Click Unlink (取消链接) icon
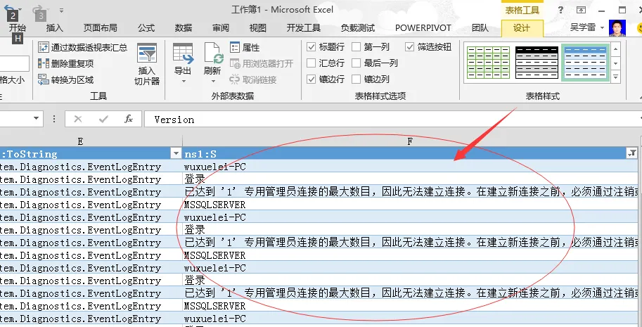 click(x=234, y=79)
